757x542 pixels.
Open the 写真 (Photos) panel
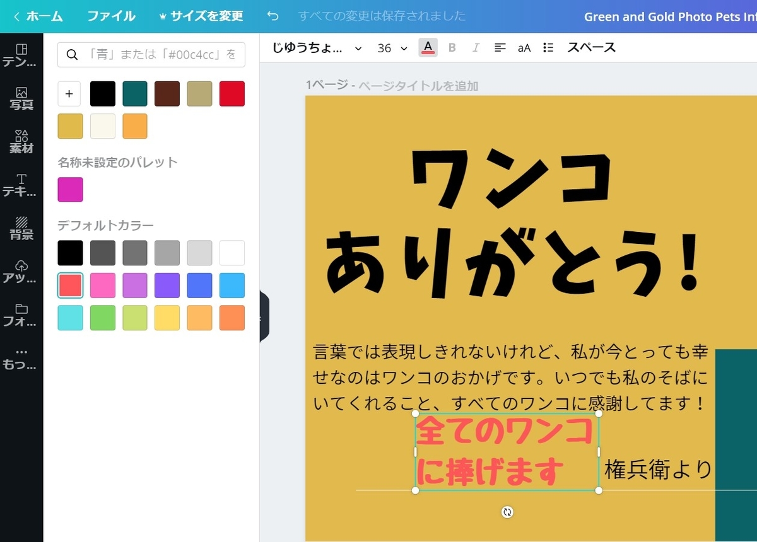21,98
